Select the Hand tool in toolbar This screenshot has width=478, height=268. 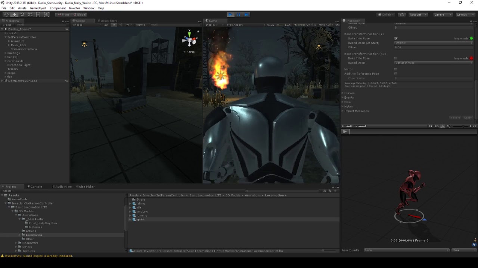[x=6, y=15]
